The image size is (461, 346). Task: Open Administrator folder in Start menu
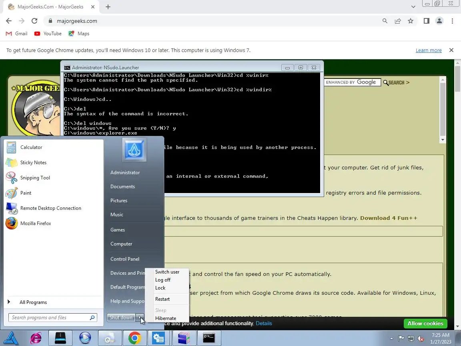[125, 173]
